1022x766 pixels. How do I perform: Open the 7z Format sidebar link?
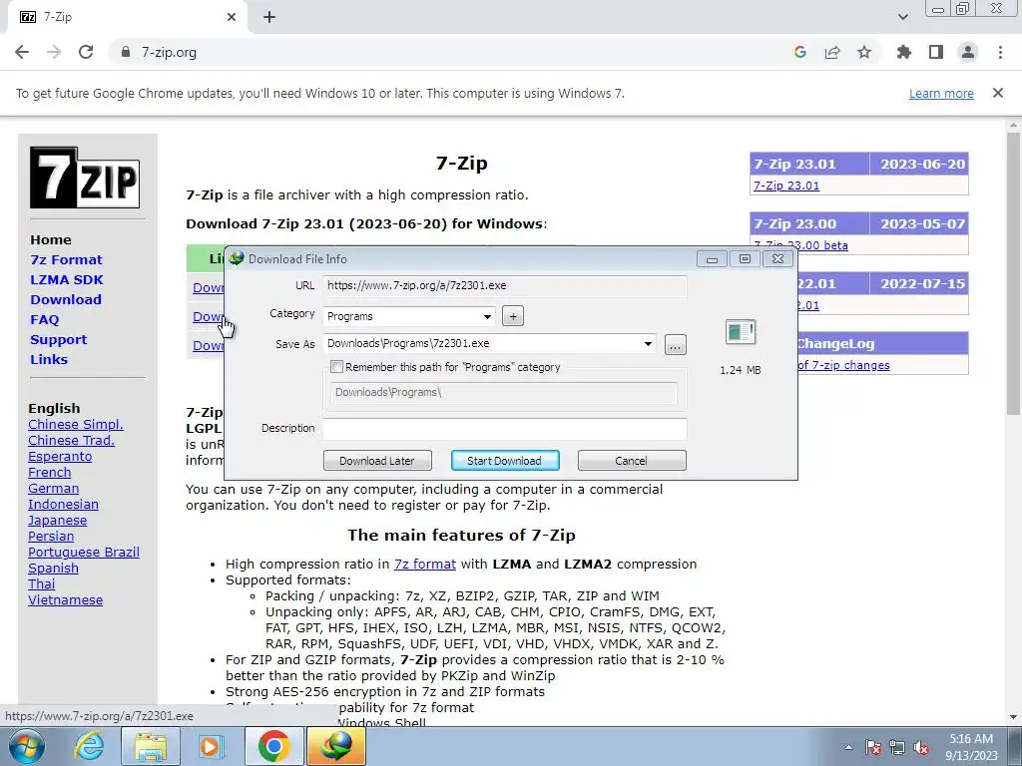click(x=67, y=260)
